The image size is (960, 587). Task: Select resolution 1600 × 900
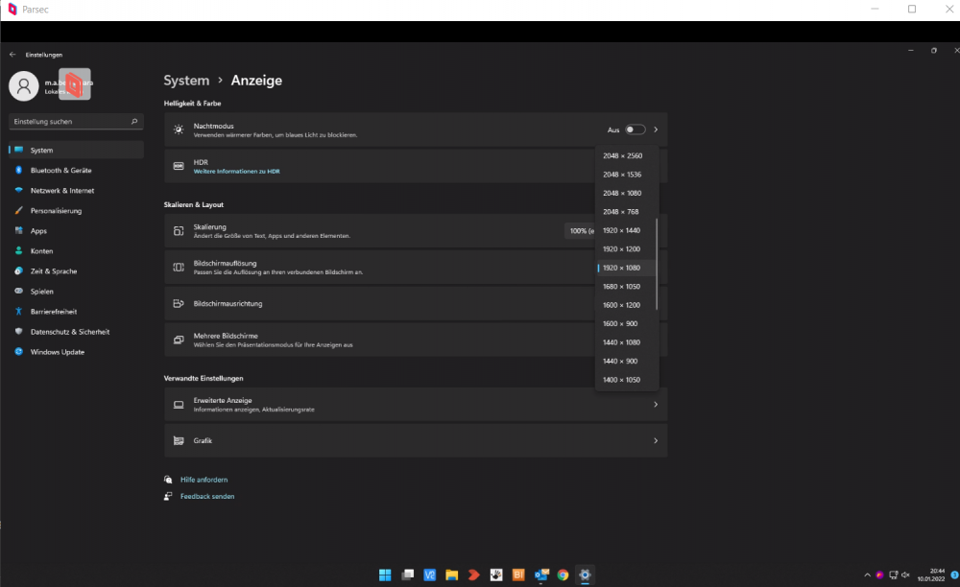point(626,323)
